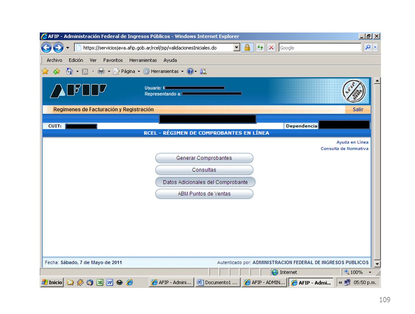
Task: Launch folder icon in quick launch bar
Action: point(70,282)
